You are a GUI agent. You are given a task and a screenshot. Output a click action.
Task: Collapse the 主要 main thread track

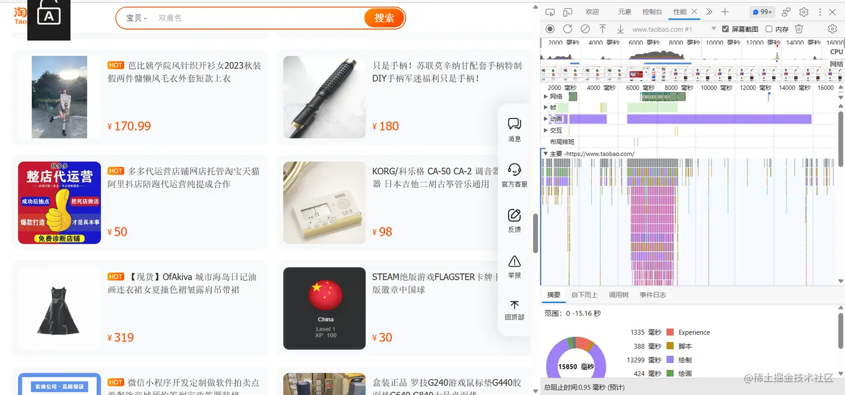(x=545, y=153)
